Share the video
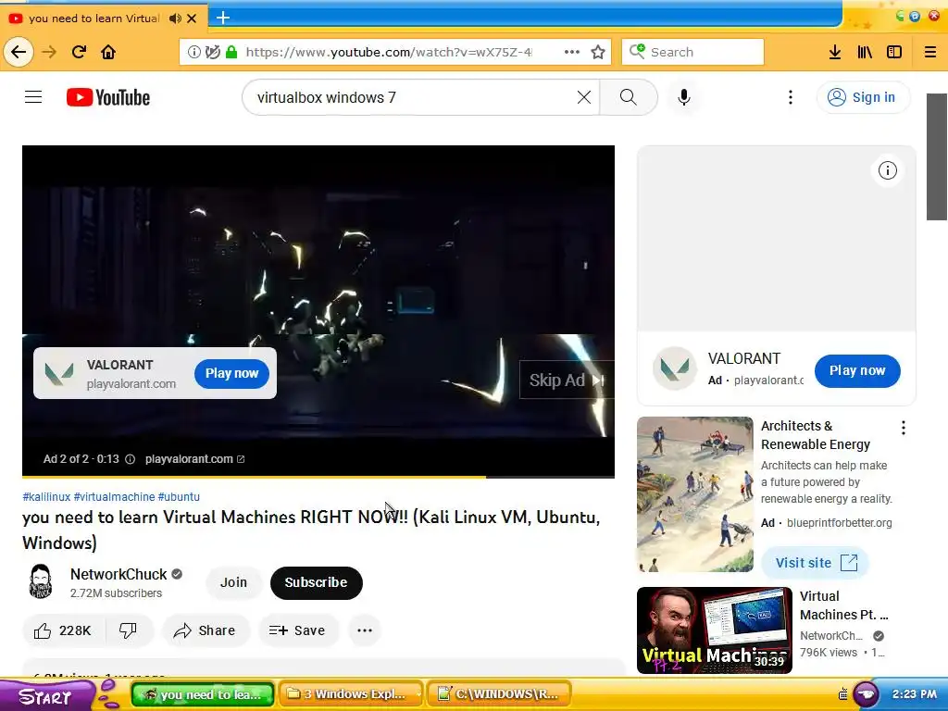Screen dimensions: 948x711 [206, 630]
